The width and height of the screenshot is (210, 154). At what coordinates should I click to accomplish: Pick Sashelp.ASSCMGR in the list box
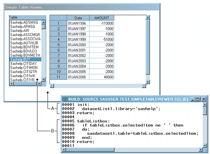(x=25, y=35)
